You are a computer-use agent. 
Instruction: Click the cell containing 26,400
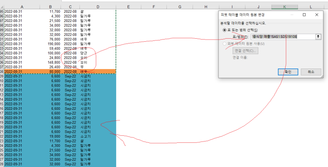tap(50, 67)
